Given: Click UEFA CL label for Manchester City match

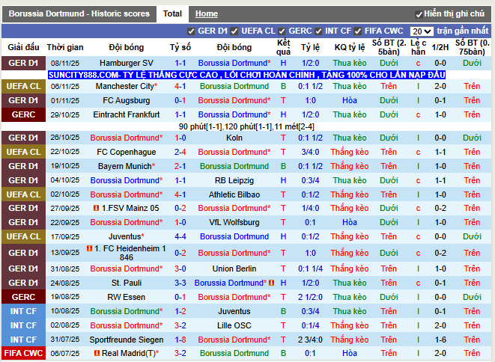Looking at the screenshot, I should [x=23, y=86].
